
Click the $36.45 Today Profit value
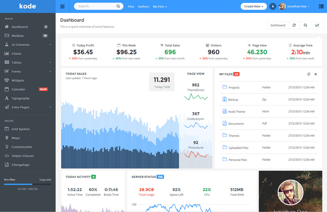(x=83, y=52)
